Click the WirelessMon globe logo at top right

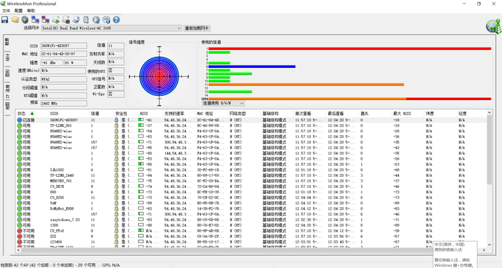pos(493,27)
